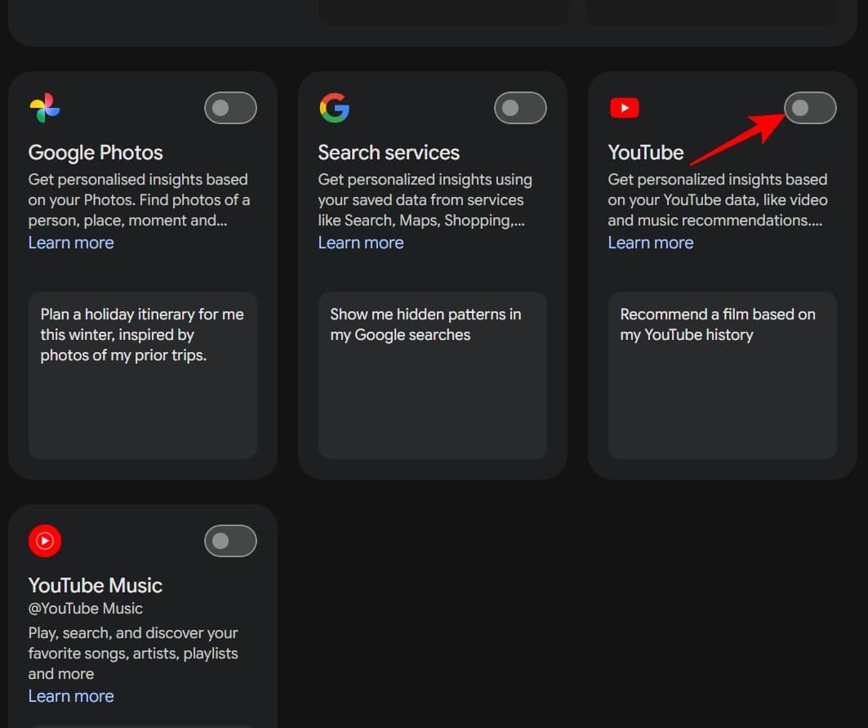Click the Search services description text

[x=425, y=200]
